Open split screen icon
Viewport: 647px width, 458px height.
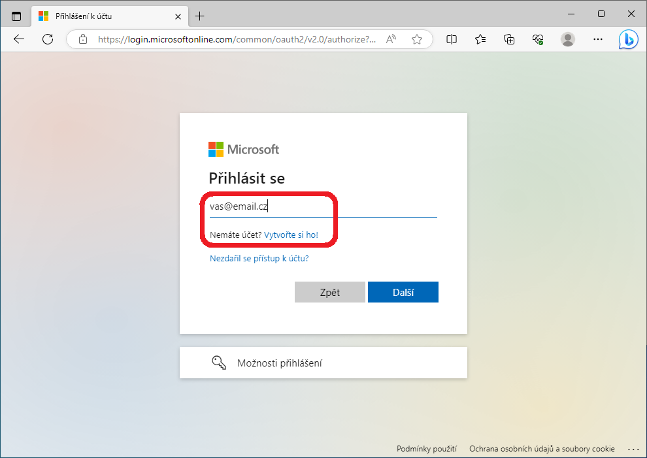tap(452, 39)
